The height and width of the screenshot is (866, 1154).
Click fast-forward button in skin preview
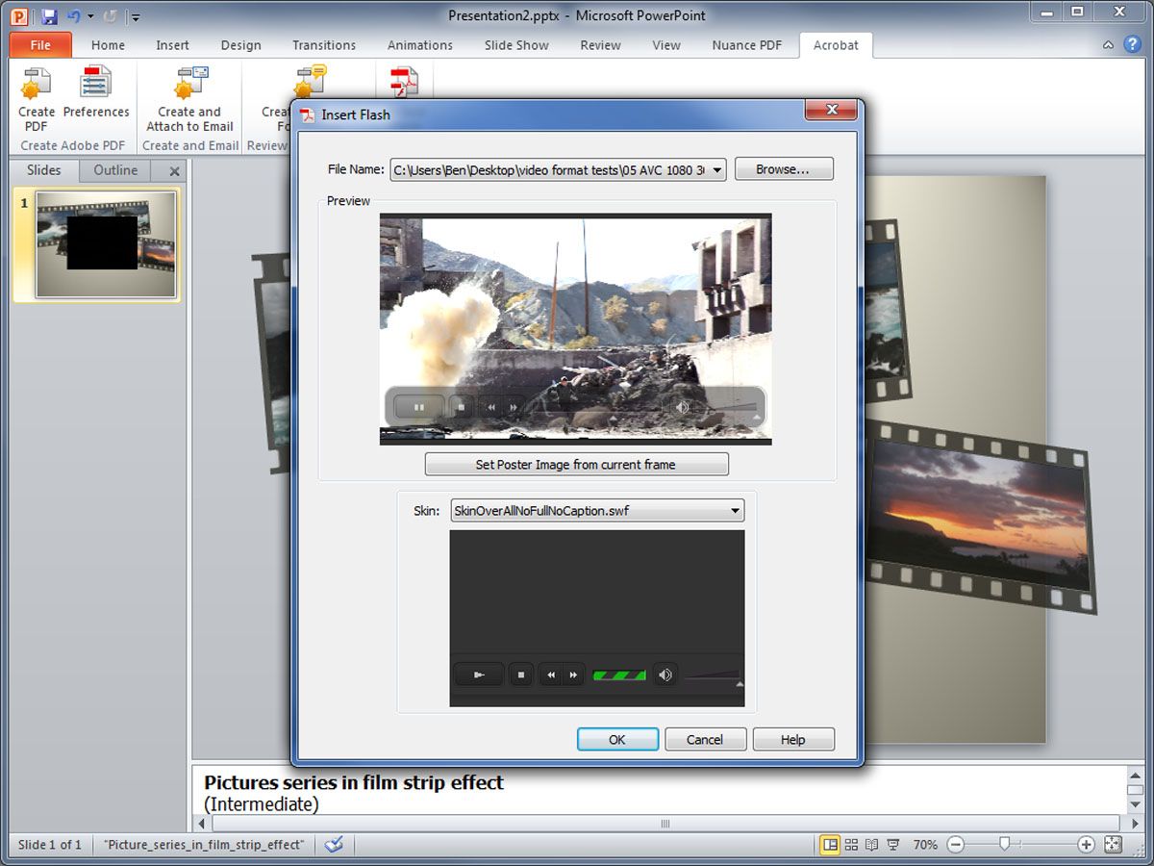click(x=573, y=675)
